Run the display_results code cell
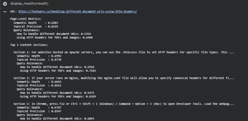Screen dimensions: 248x121 click(x=5, y=4)
